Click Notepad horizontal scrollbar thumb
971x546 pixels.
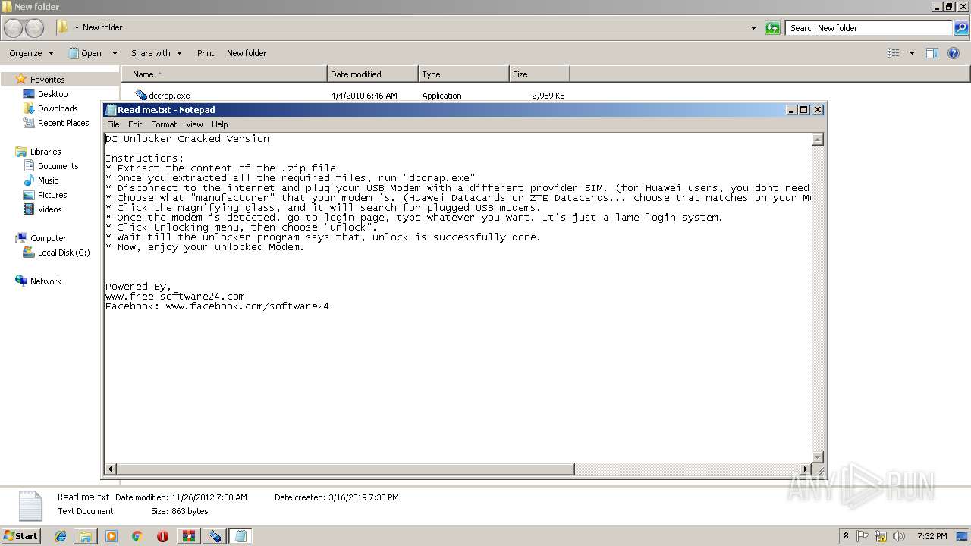click(x=346, y=469)
